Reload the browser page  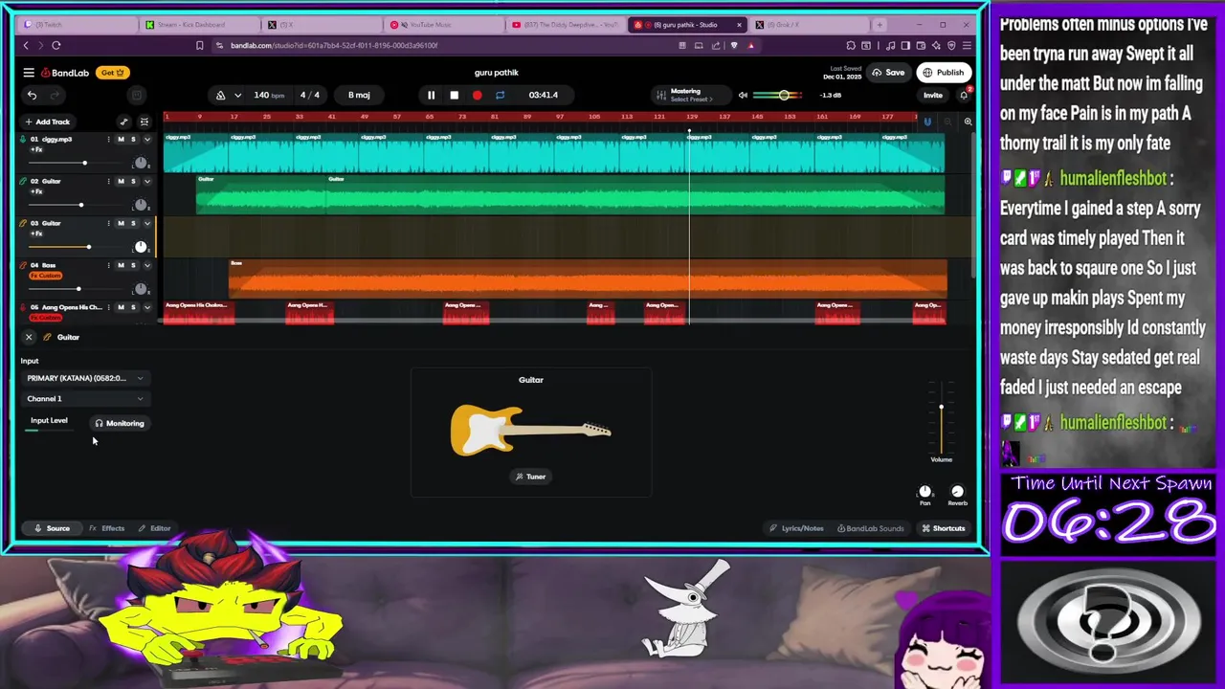(x=56, y=45)
